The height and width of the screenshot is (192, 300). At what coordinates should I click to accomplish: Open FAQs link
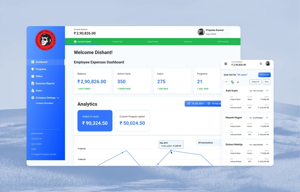(x=34, y=149)
